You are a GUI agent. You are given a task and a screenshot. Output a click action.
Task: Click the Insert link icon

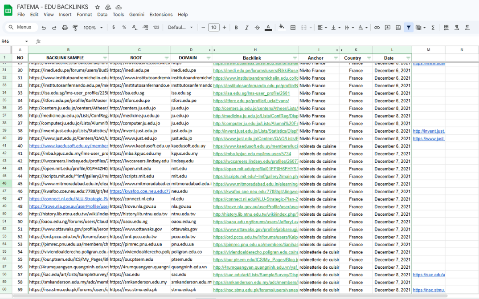pyautogui.click(x=377, y=28)
